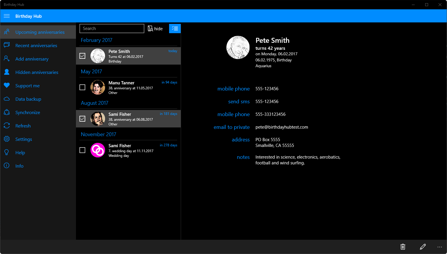Open the hamburger menu
Screen dimensions: 447x254
pos(7,16)
